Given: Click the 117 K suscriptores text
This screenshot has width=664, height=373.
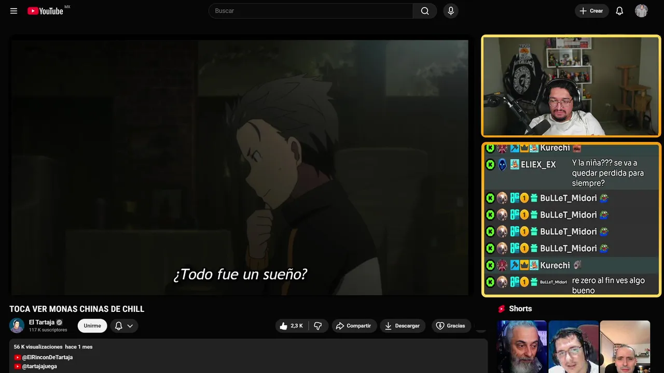Looking at the screenshot, I should tap(48, 330).
